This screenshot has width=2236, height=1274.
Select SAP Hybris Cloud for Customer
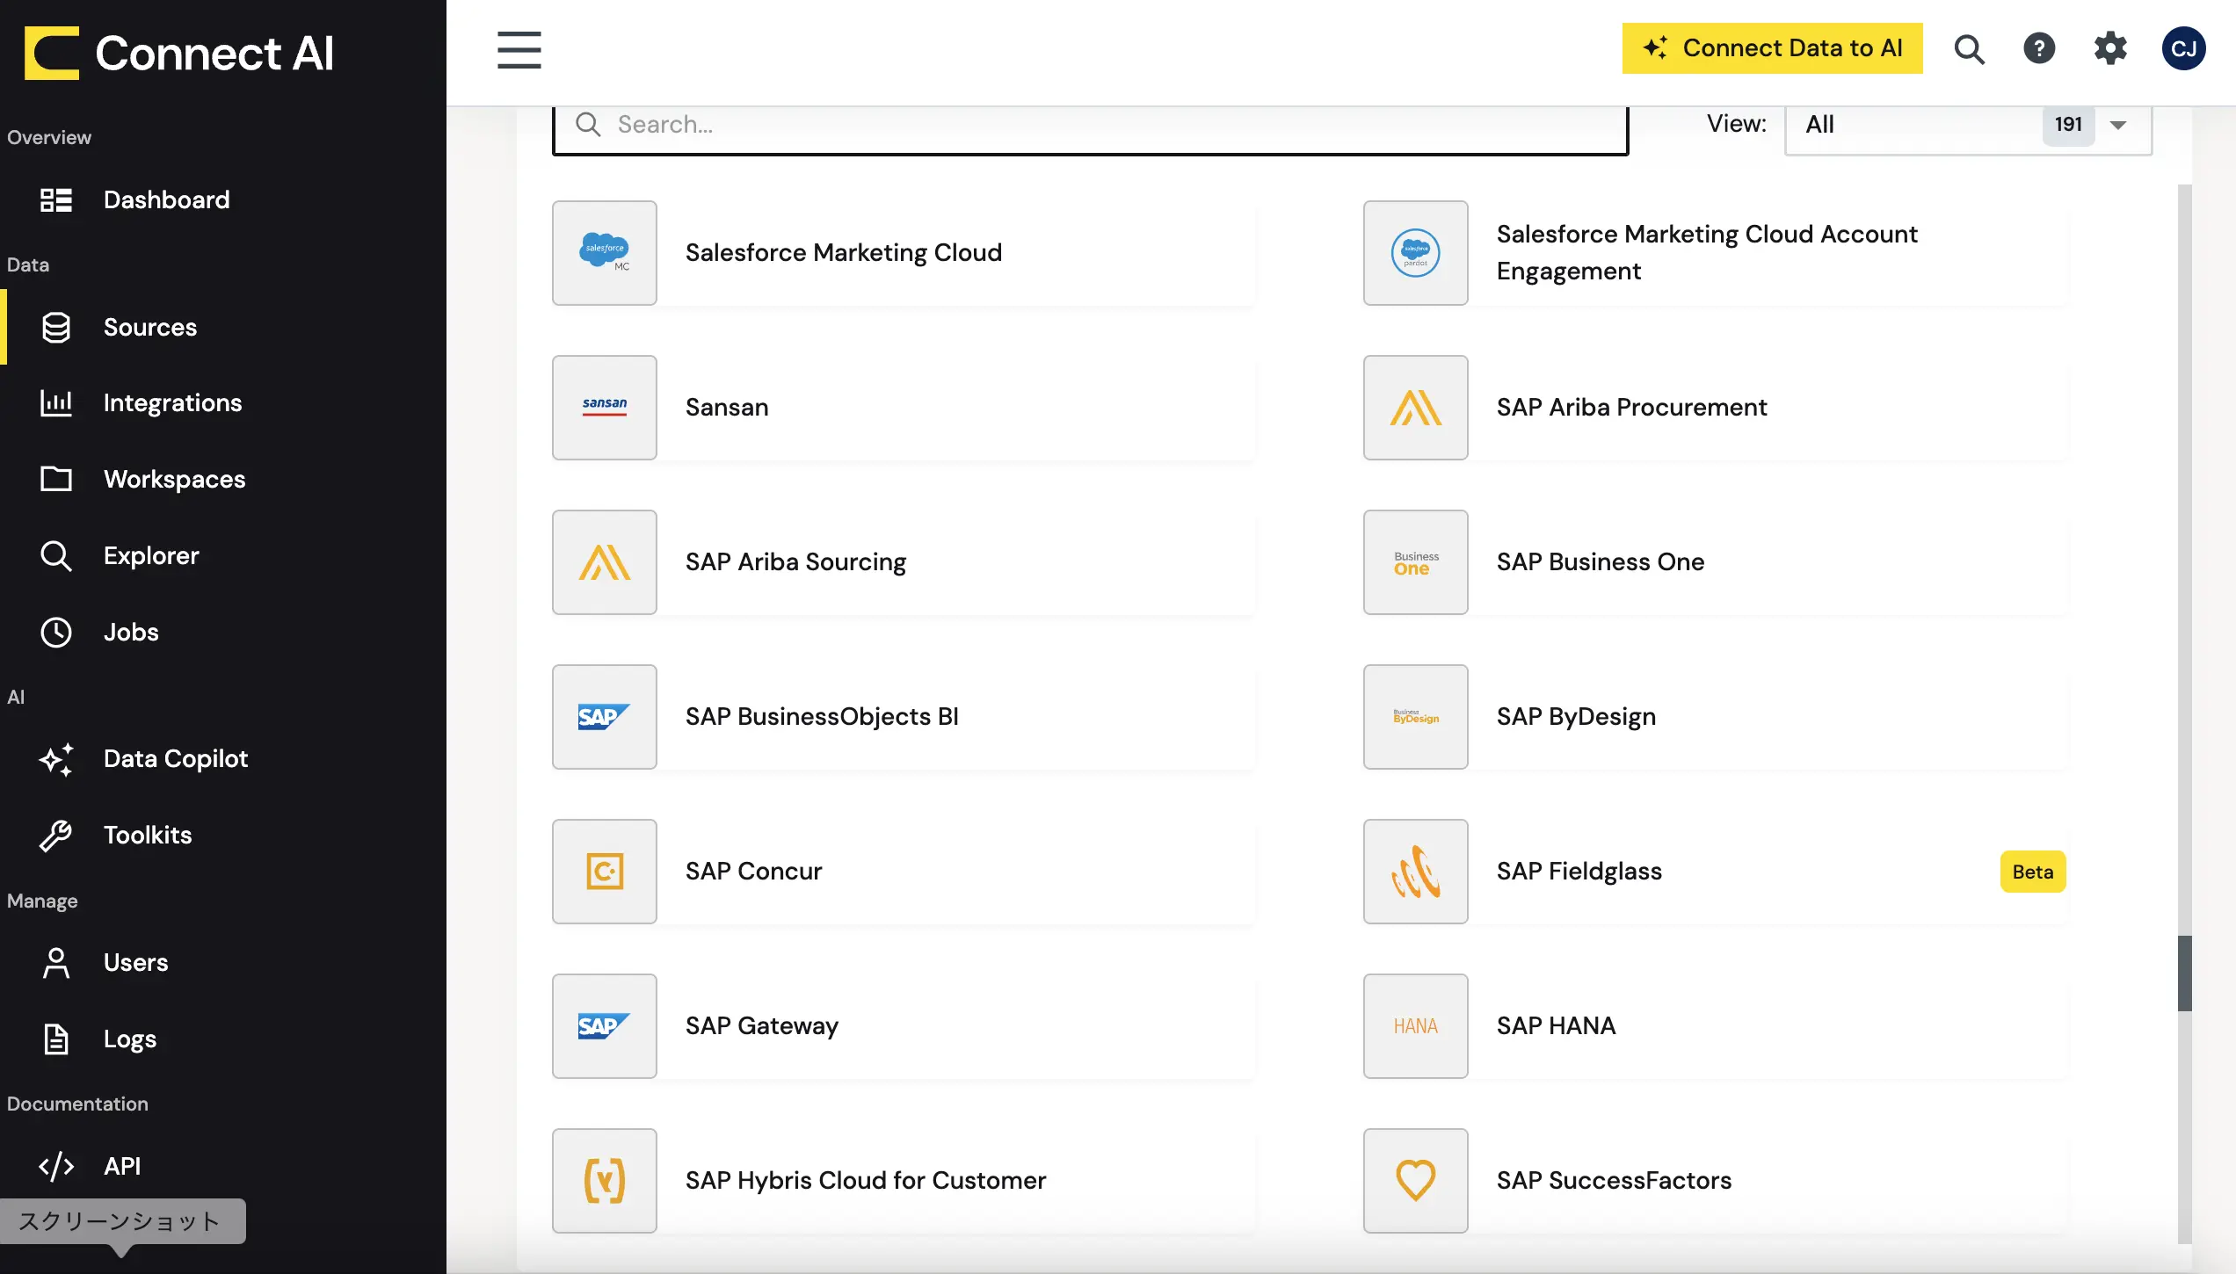[904, 1181]
